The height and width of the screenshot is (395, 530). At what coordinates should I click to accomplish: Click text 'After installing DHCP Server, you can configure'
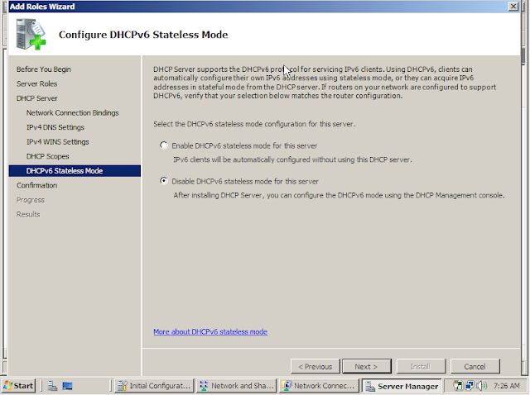coord(339,195)
